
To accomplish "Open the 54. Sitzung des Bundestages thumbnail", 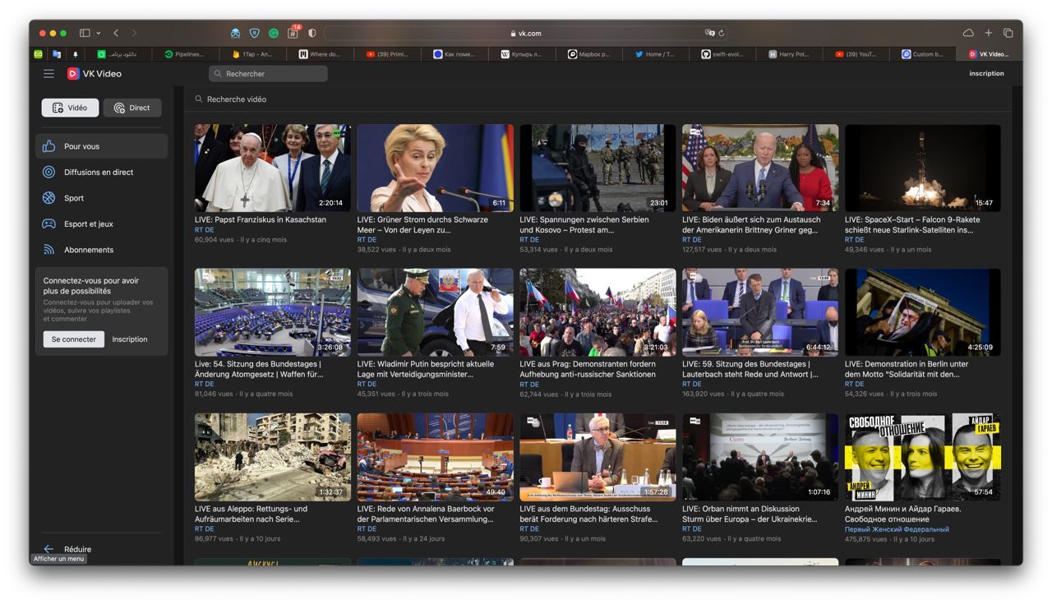I will click(273, 312).
